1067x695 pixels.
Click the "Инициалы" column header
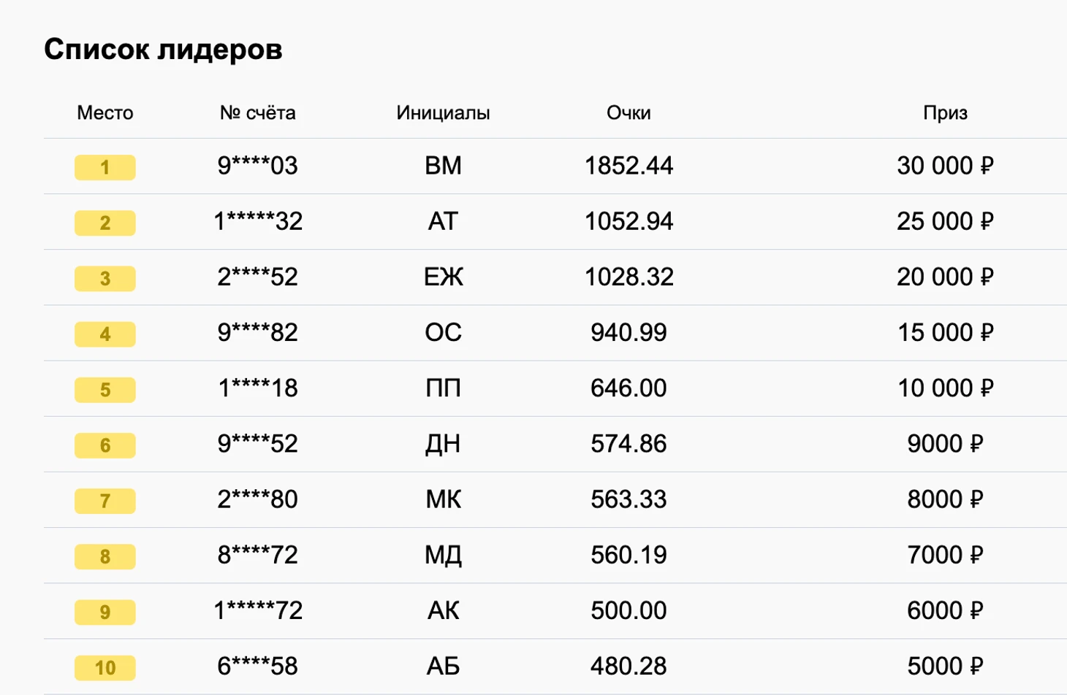coord(443,112)
